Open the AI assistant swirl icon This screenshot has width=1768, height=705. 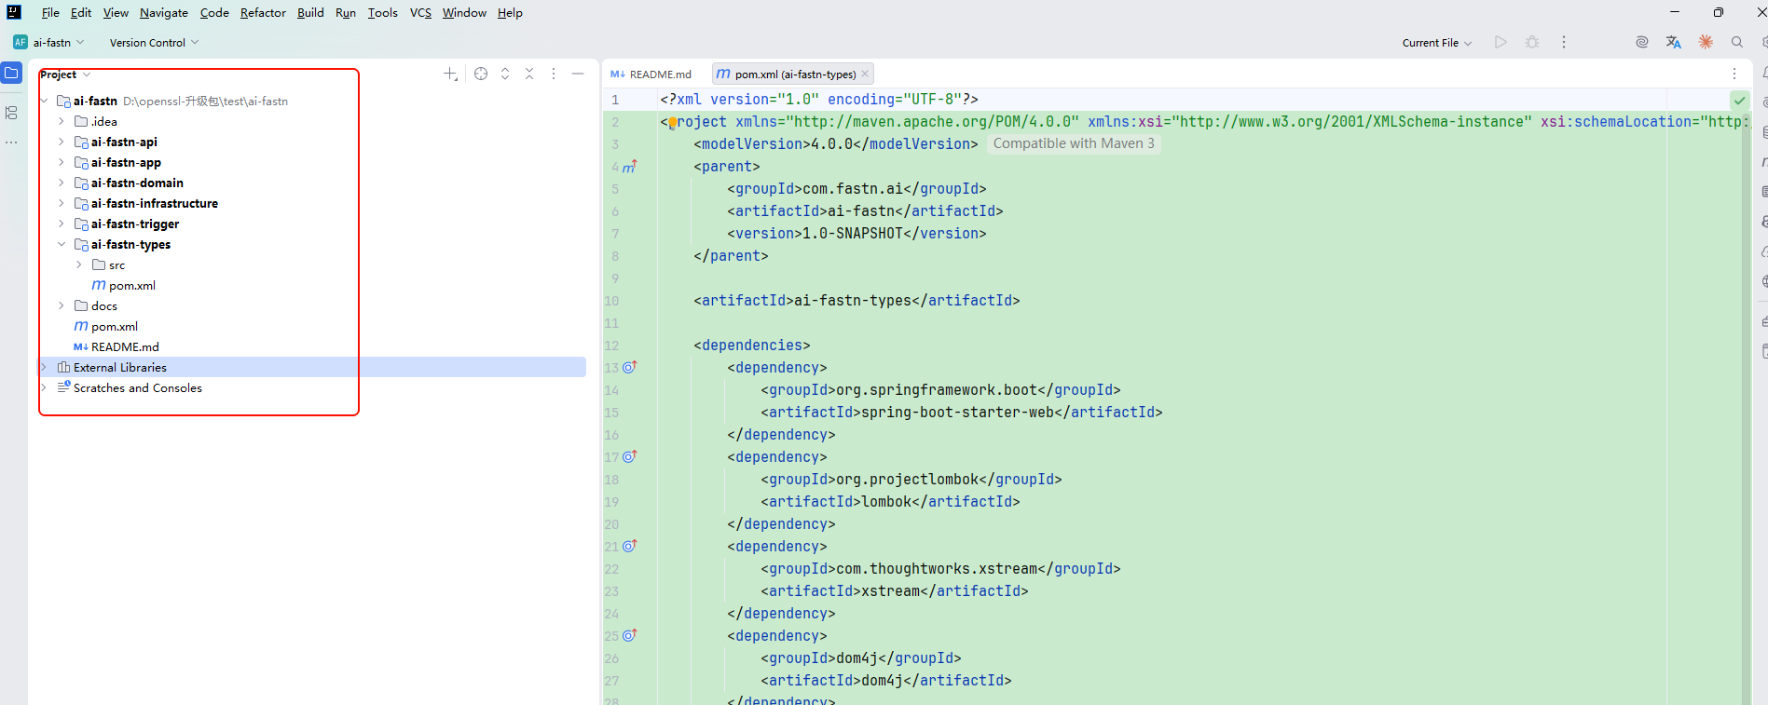tap(1642, 42)
